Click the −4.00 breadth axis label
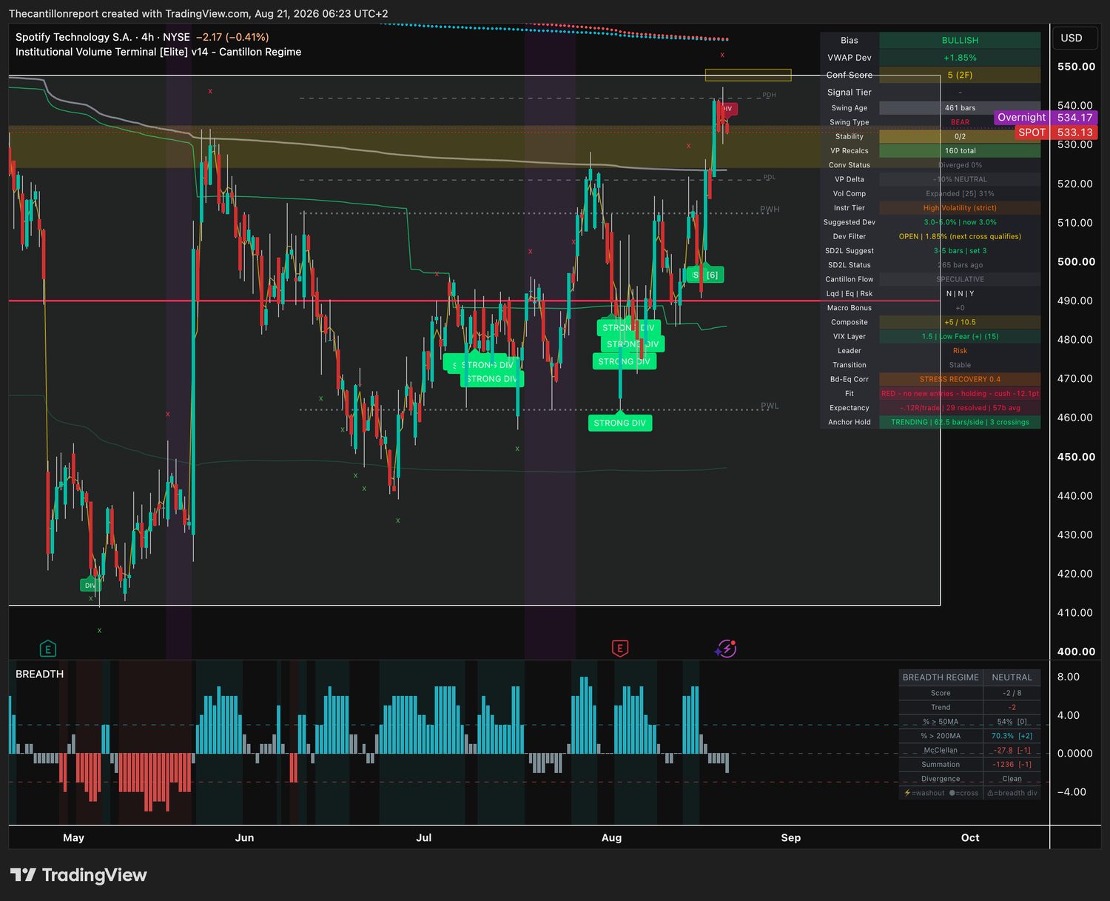The width and height of the screenshot is (1110, 901). (1072, 792)
